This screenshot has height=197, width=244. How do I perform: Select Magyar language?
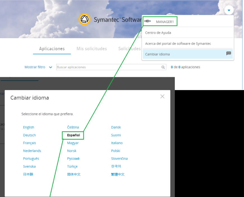73,143
